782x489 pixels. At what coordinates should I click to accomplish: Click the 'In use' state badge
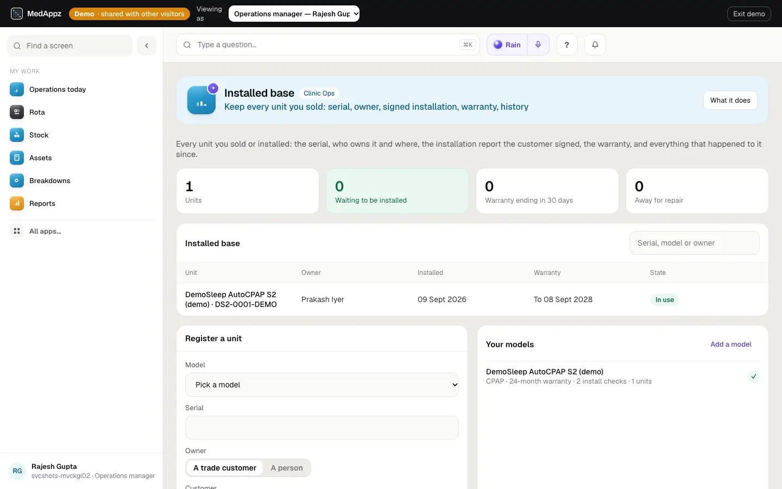665,300
